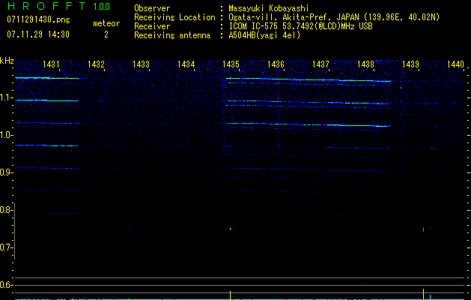Image resolution: width=471 pixels, height=300 pixels.
Task: Click the yellow meteor marker near 1435
Action: pos(231,295)
